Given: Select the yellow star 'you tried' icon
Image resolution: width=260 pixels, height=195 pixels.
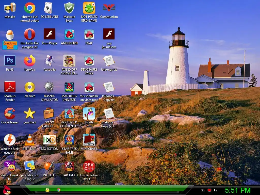Looking at the screenshot, I should [29, 113].
